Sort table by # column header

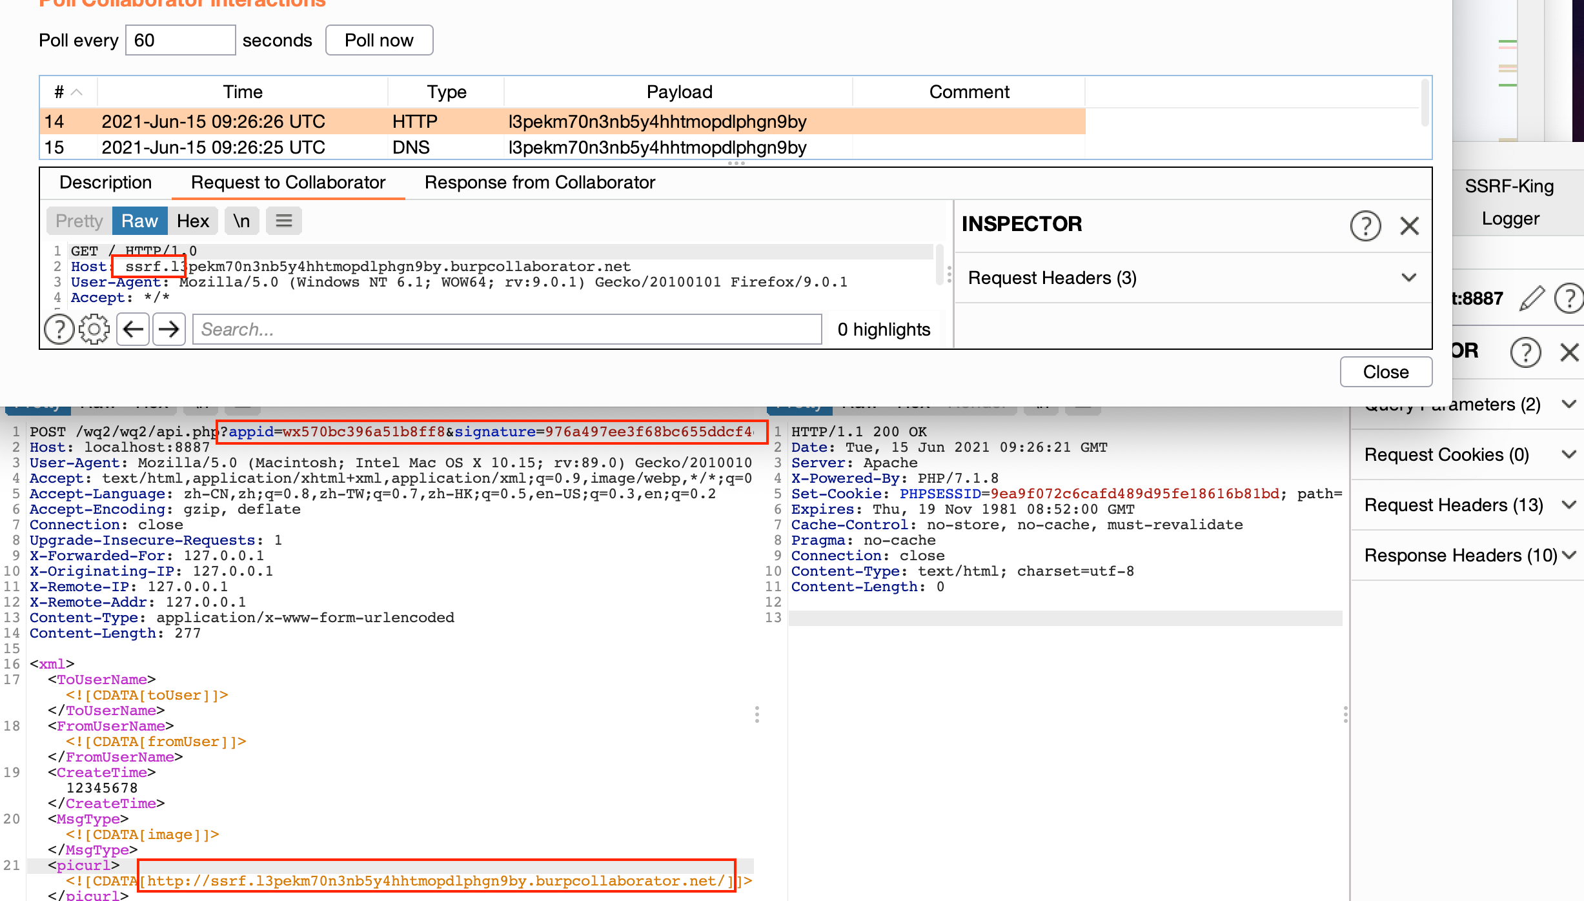[x=68, y=92]
